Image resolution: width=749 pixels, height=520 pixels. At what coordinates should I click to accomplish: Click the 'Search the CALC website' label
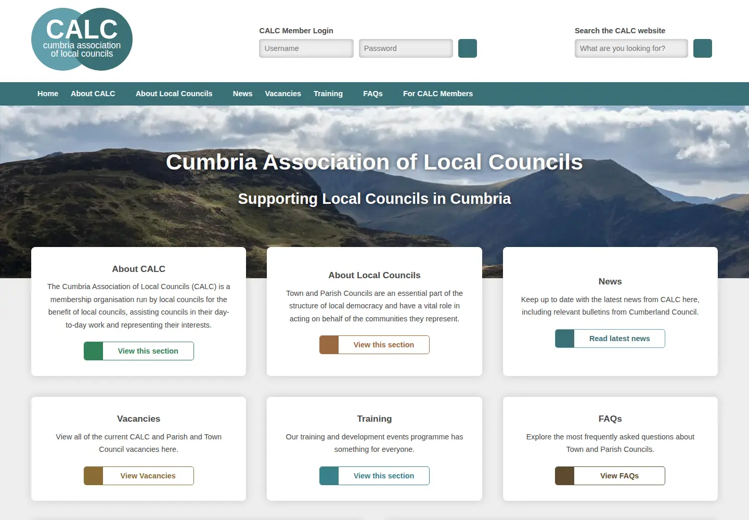(620, 31)
